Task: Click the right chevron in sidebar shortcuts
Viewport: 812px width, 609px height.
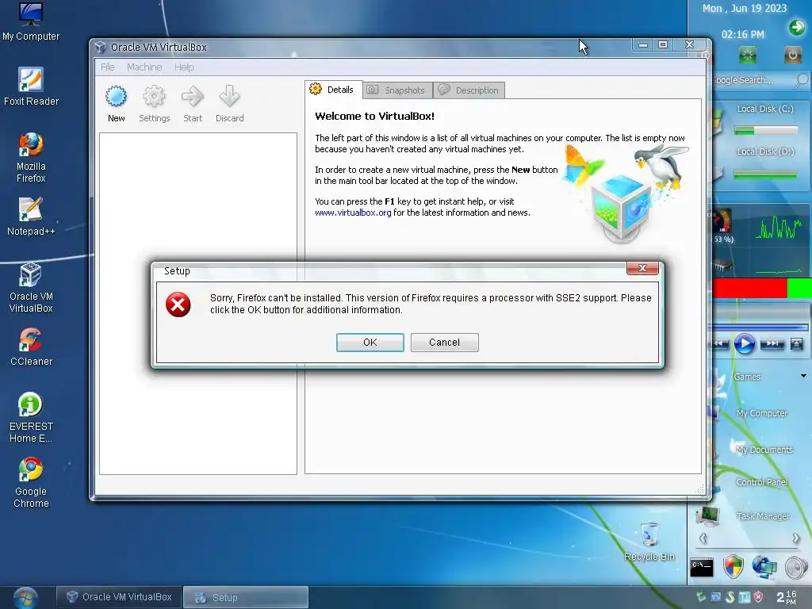Action: (x=795, y=538)
